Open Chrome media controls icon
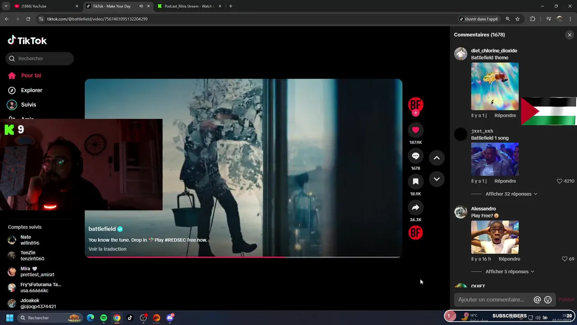The width and height of the screenshot is (577, 325). click(549, 19)
